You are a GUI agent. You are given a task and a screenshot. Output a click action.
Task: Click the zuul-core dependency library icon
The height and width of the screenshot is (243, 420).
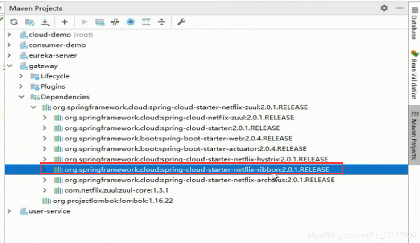click(x=58, y=190)
